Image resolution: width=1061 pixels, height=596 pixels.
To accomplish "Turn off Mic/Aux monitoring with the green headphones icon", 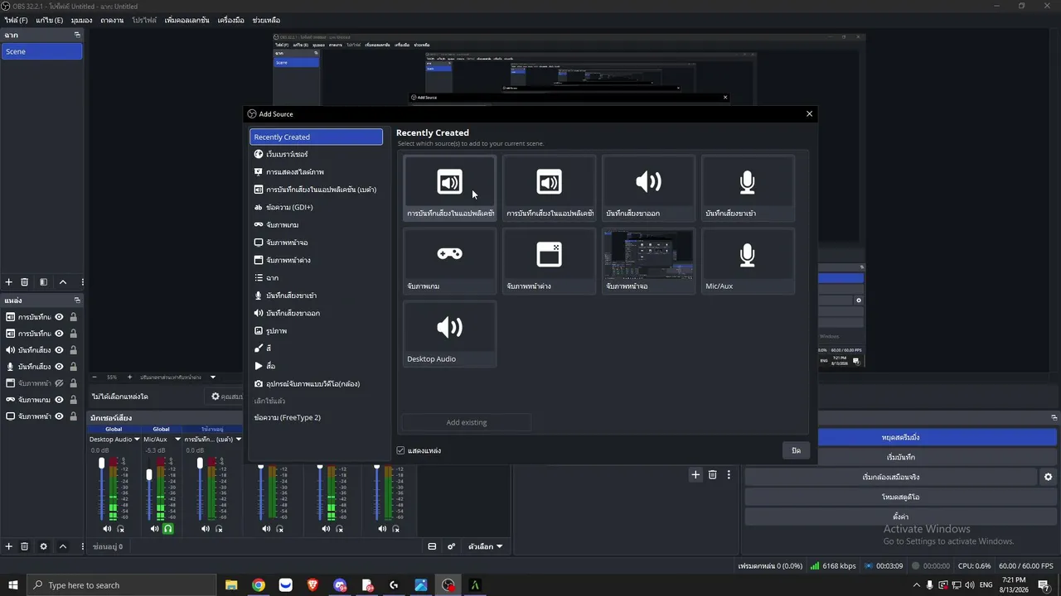I will 167,529.
